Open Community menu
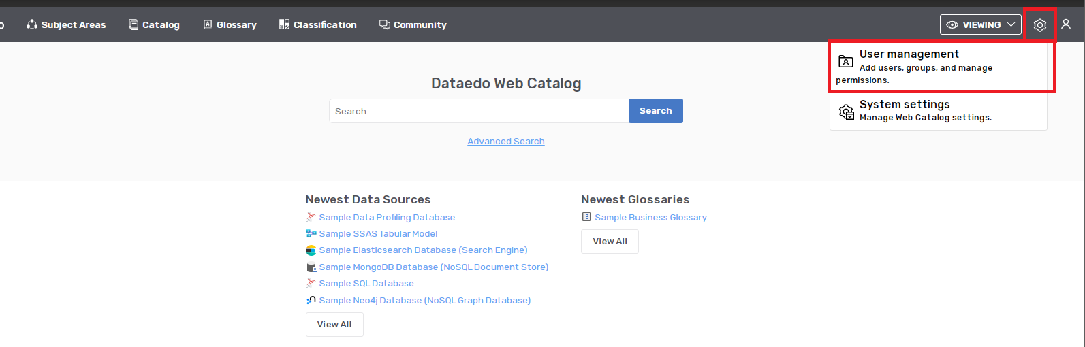 413,24
